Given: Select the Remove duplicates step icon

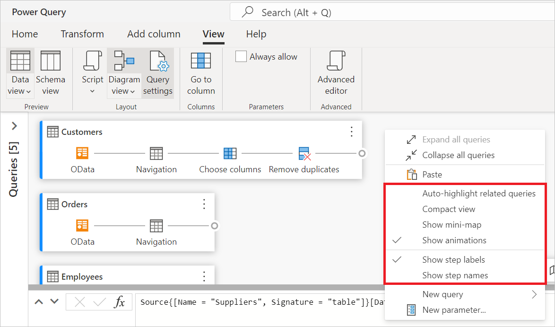Looking at the screenshot, I should [304, 154].
